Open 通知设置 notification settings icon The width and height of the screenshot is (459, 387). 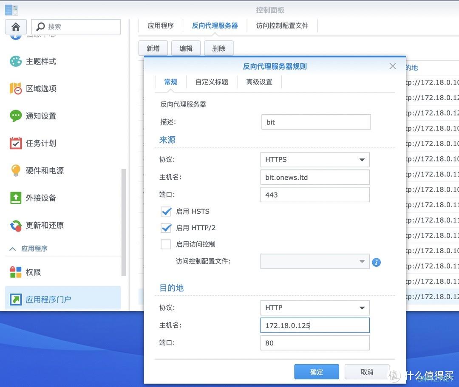[x=16, y=116]
